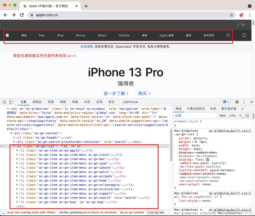Open DevTools settings gear
Viewport: 255px width, 216px height.
[x=237, y=102]
